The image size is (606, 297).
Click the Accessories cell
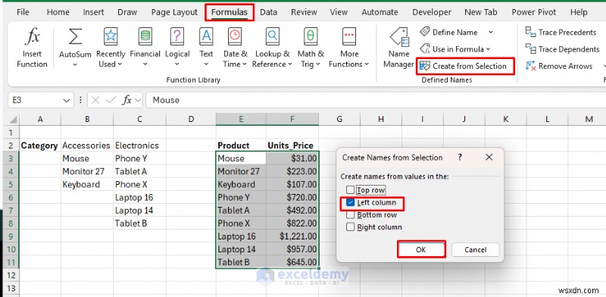pyautogui.click(x=87, y=145)
